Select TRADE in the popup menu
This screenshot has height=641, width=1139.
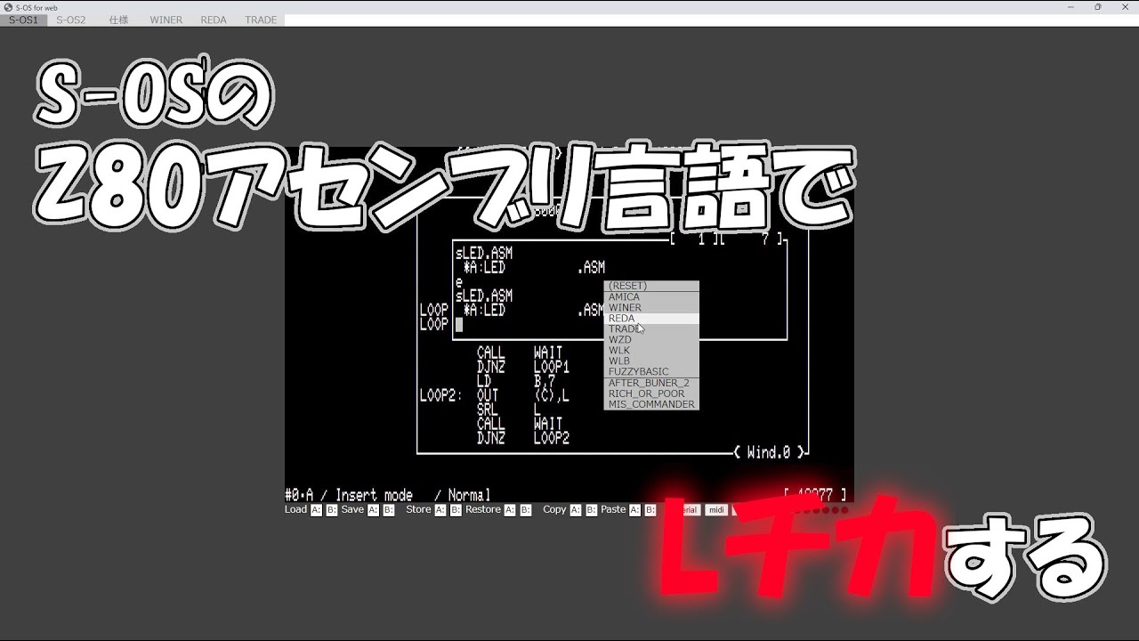click(x=651, y=329)
